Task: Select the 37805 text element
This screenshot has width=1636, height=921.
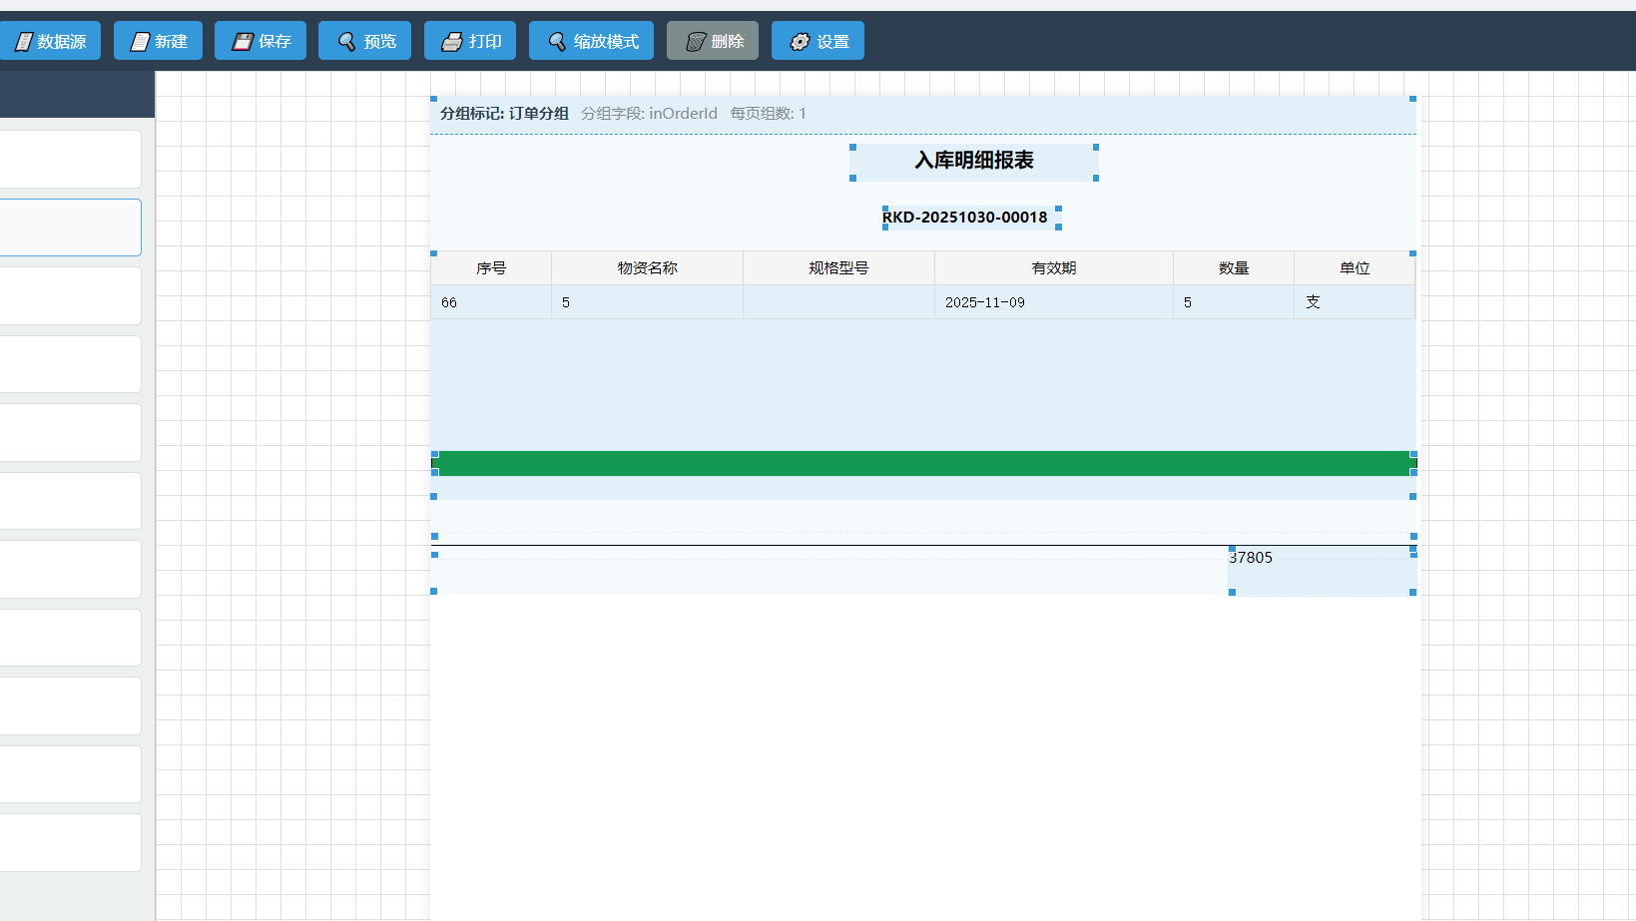Action: [1323, 571]
